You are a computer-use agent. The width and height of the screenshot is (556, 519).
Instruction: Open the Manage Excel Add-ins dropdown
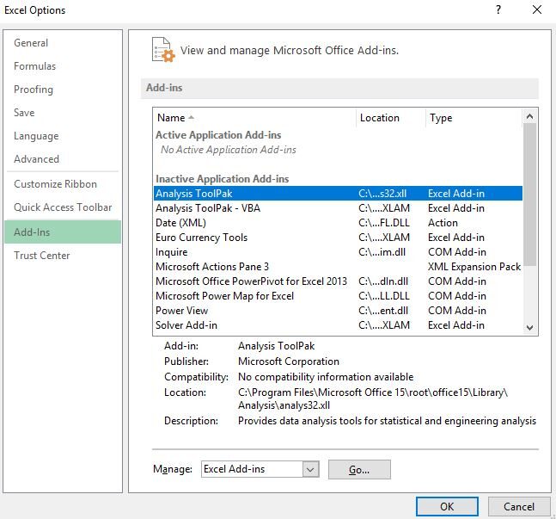pos(310,469)
